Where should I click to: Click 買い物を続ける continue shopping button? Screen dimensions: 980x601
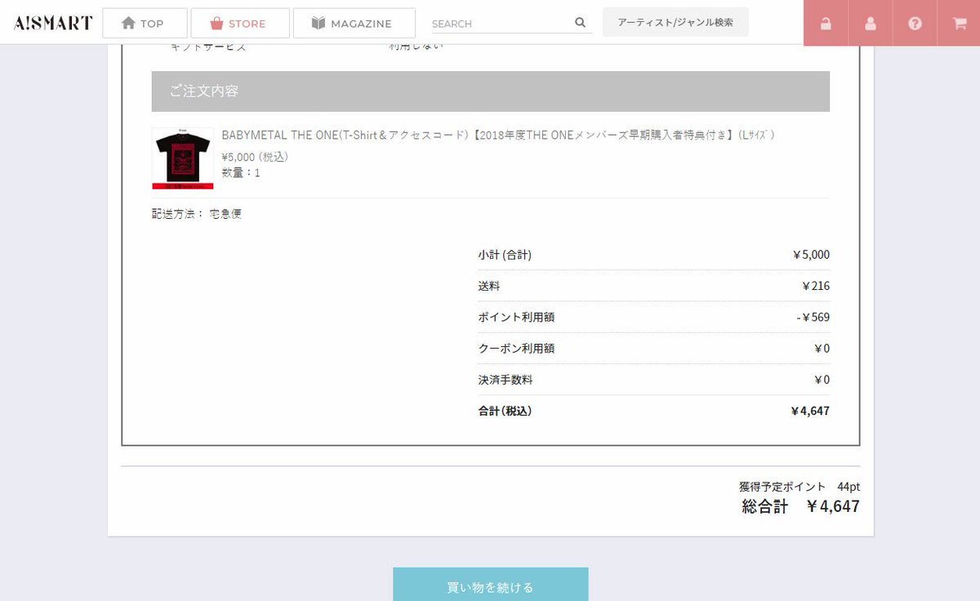[491, 585]
